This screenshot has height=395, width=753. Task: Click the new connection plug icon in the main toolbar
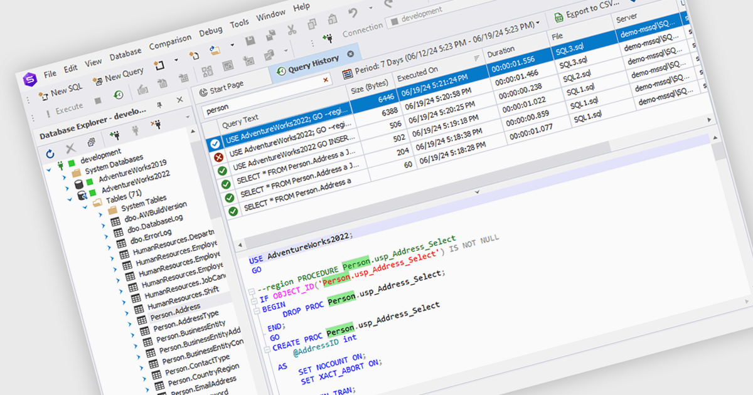[326, 38]
